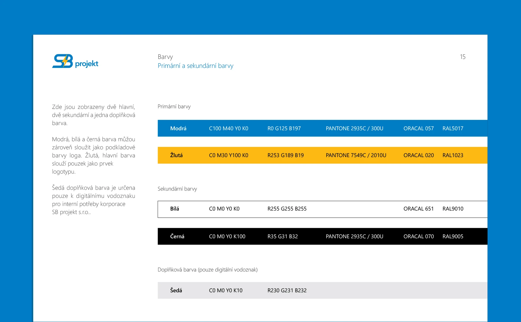521x322 pixels.
Task: Click paragraph starting 'Zde jsou zobrazeny'
Action: pos(94,115)
